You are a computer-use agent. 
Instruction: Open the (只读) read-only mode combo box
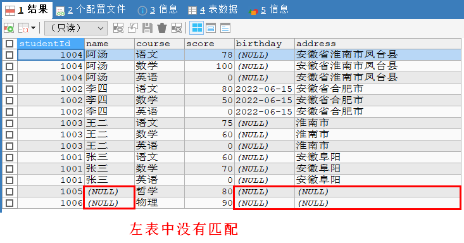[x=75, y=28]
